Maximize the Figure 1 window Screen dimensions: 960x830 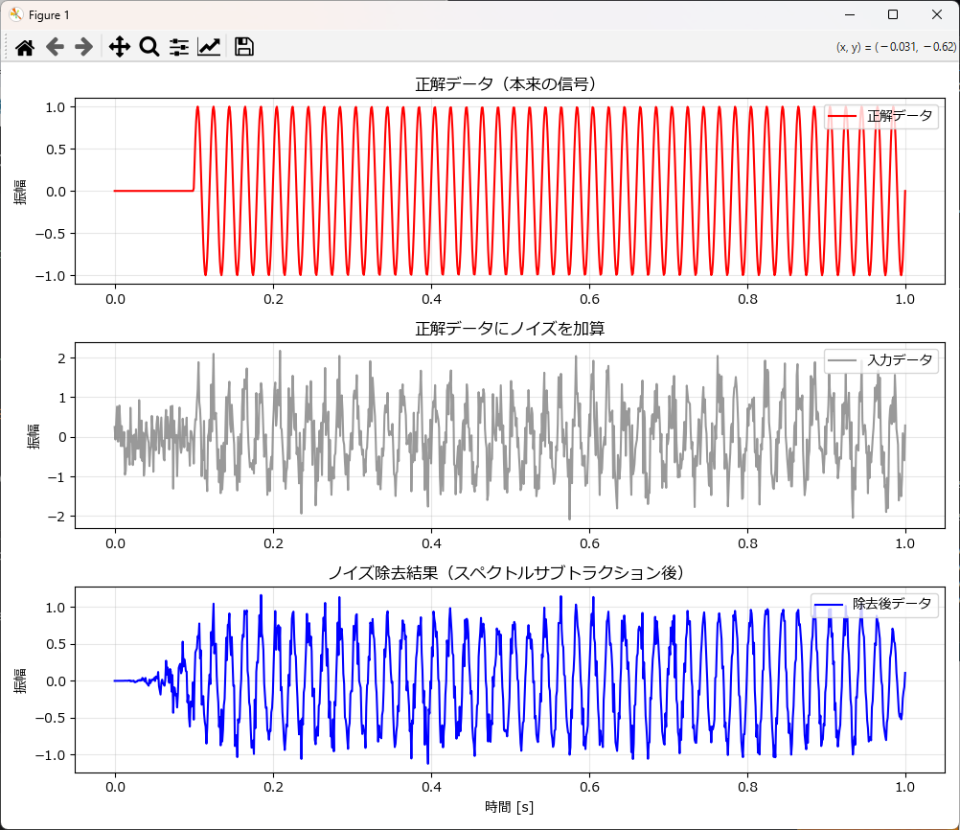[893, 14]
